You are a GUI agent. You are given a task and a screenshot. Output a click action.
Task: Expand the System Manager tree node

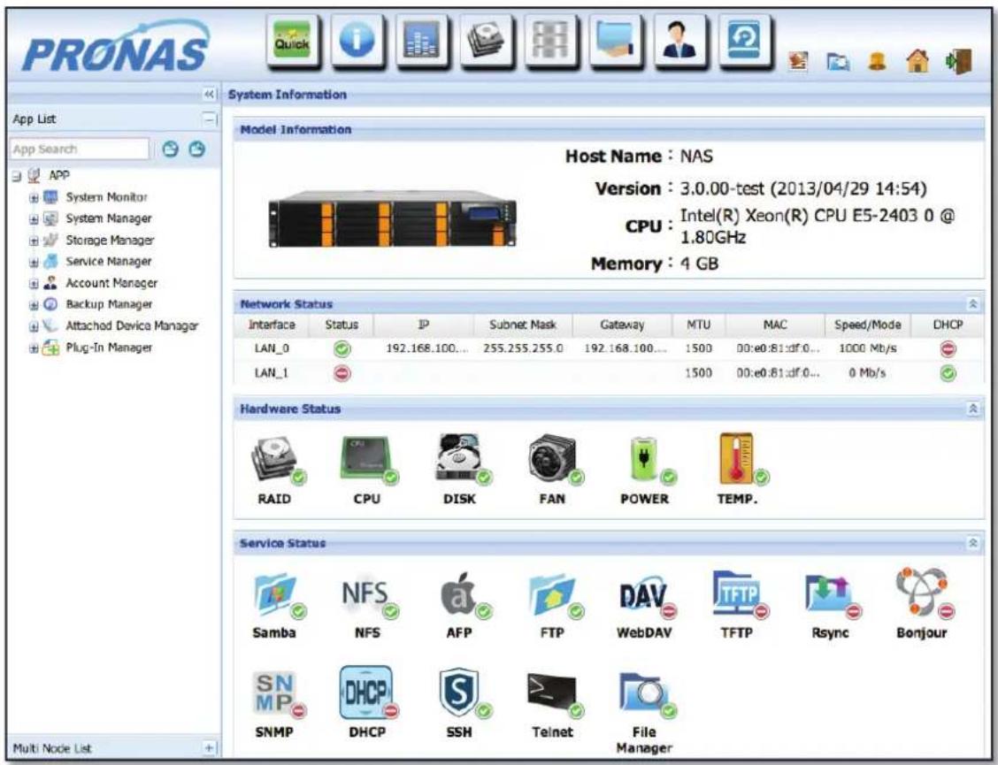(x=34, y=219)
